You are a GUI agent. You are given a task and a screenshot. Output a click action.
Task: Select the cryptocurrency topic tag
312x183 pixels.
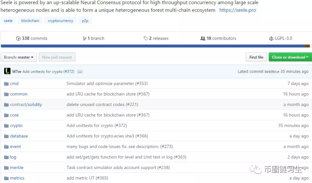tap(60, 21)
